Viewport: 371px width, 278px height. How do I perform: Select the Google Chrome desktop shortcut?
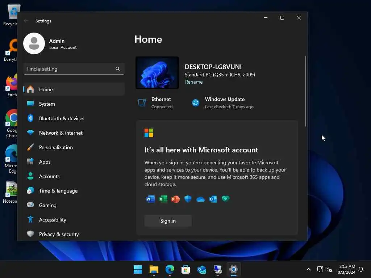pyautogui.click(x=11, y=123)
